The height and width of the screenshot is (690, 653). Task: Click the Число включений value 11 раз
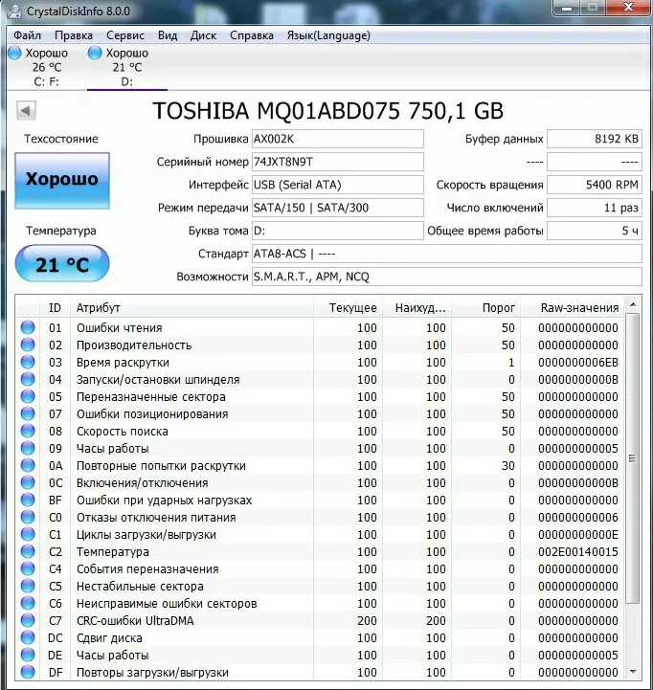click(x=595, y=208)
